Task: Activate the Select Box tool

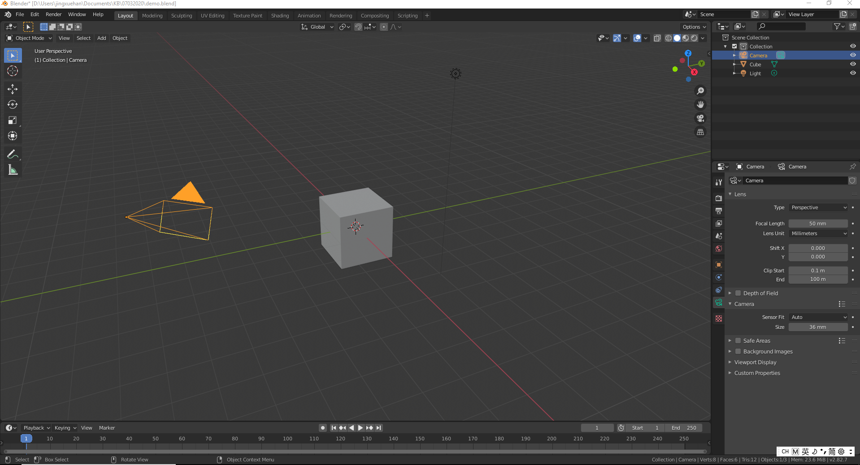Action: coord(13,56)
